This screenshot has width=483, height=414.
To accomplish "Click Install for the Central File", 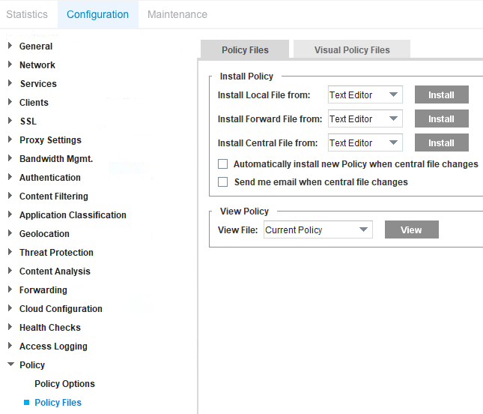I will click(x=441, y=143).
